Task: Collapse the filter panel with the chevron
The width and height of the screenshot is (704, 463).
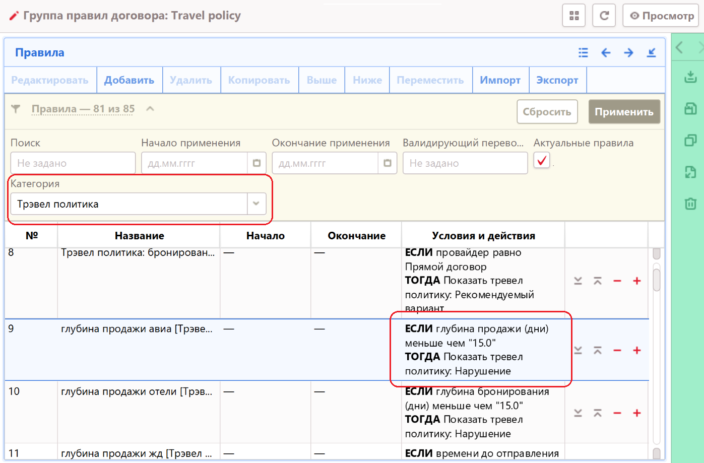Action: [x=150, y=109]
